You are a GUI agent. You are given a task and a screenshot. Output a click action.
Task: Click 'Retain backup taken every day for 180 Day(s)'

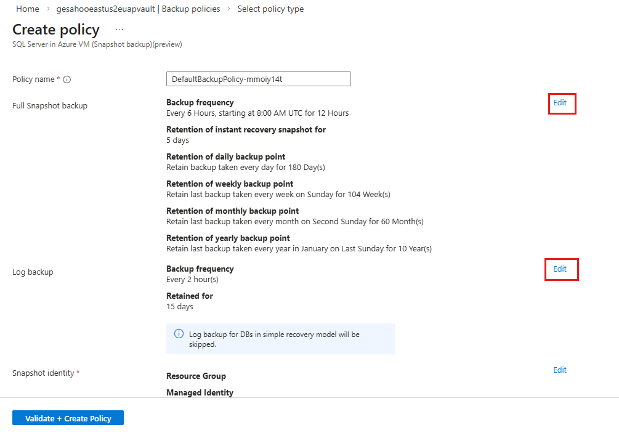pos(246,168)
